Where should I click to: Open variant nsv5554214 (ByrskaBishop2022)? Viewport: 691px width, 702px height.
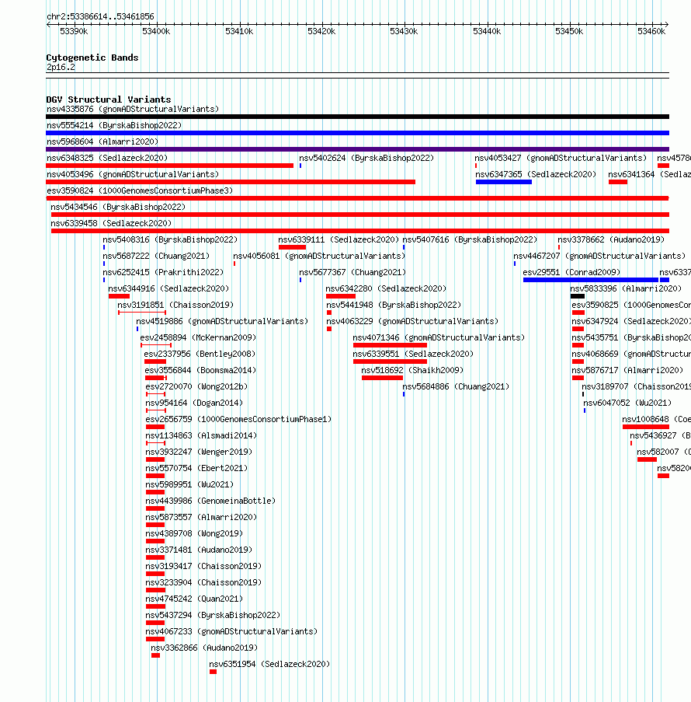pyautogui.click(x=114, y=125)
